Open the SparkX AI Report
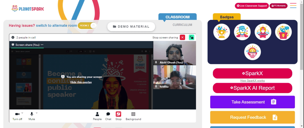This screenshot has height=128, width=304. [252, 88]
